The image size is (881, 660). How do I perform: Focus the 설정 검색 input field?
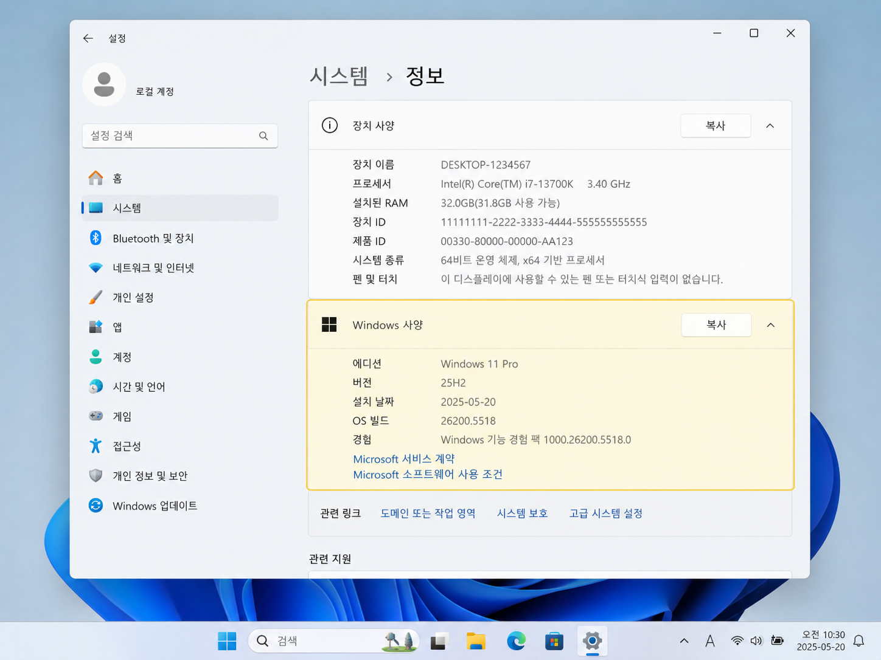[x=180, y=136]
